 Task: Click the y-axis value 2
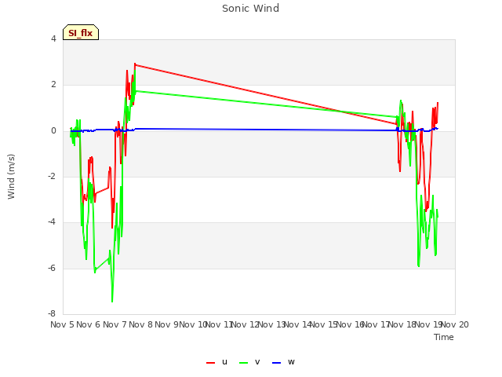click(53, 85)
